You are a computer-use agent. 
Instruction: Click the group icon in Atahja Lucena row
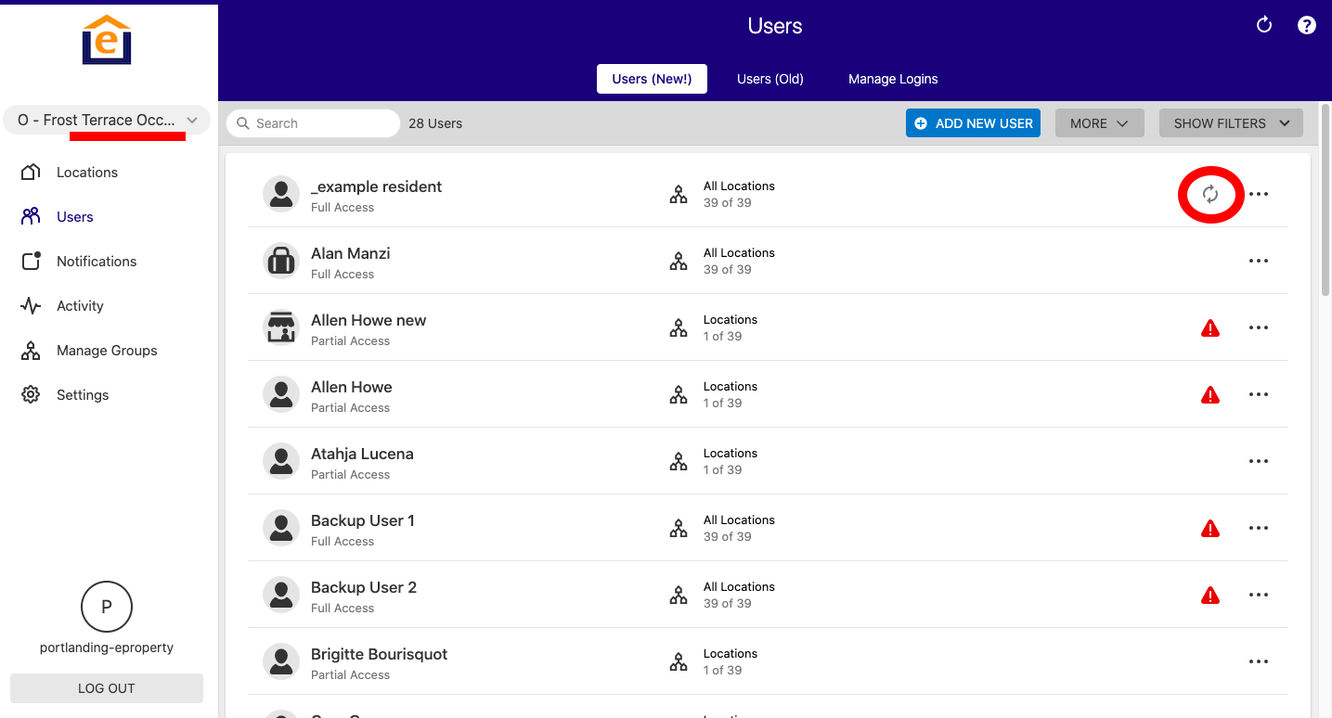coord(679,461)
